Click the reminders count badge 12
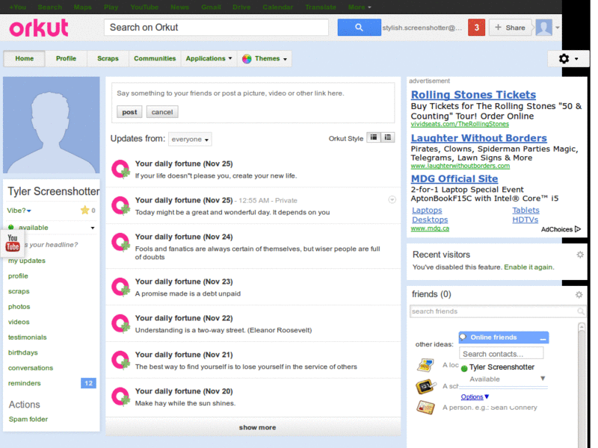 (88, 383)
